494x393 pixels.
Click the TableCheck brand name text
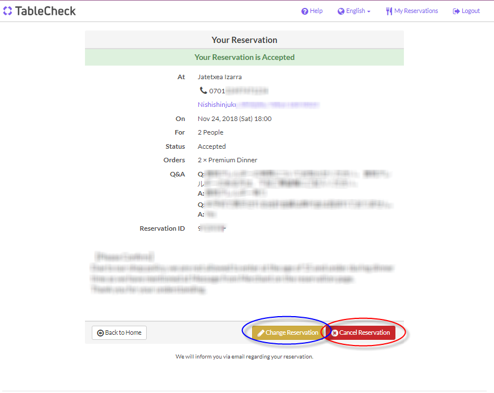(46, 11)
